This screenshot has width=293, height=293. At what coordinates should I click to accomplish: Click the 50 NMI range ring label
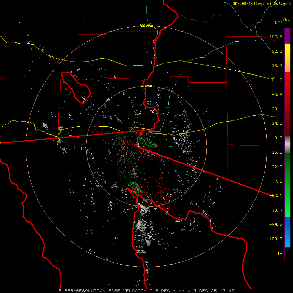coord(146,86)
